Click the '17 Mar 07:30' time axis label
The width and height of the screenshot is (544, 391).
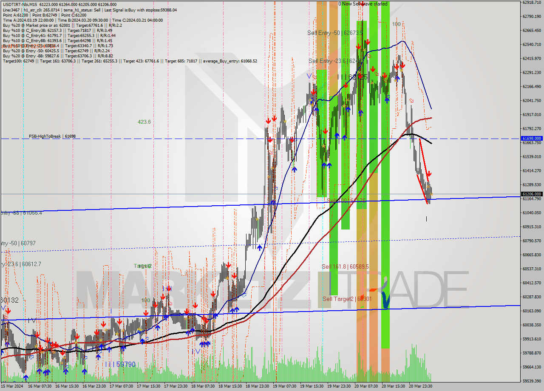click(121, 386)
